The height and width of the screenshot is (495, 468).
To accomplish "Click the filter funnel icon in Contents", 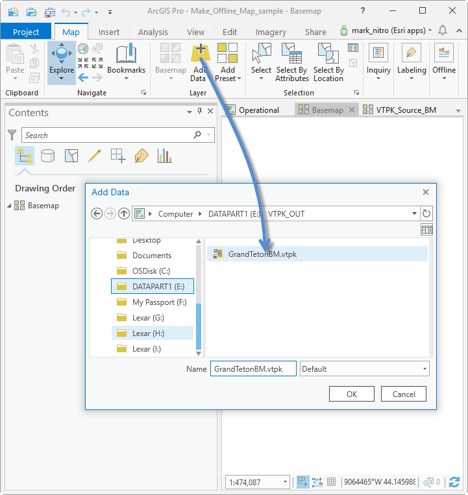I will [12, 135].
